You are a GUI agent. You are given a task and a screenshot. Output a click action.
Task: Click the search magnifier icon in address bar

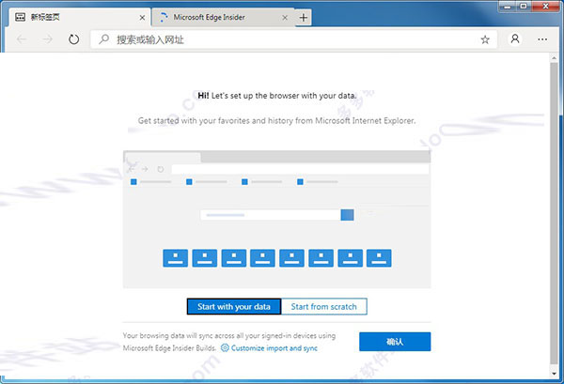coord(104,39)
